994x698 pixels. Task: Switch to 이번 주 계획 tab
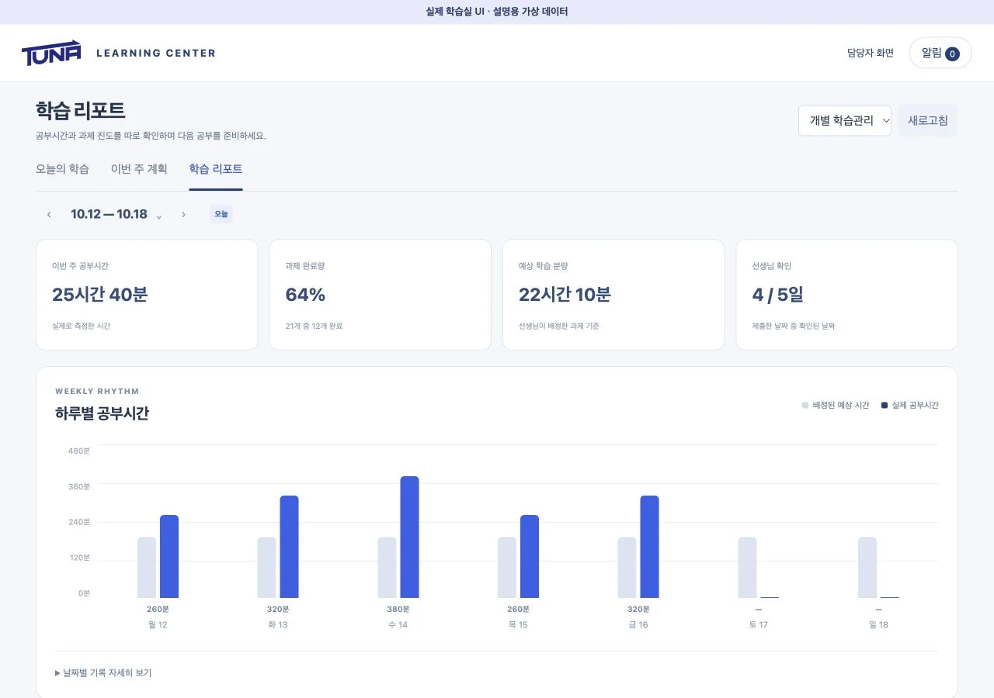(139, 169)
